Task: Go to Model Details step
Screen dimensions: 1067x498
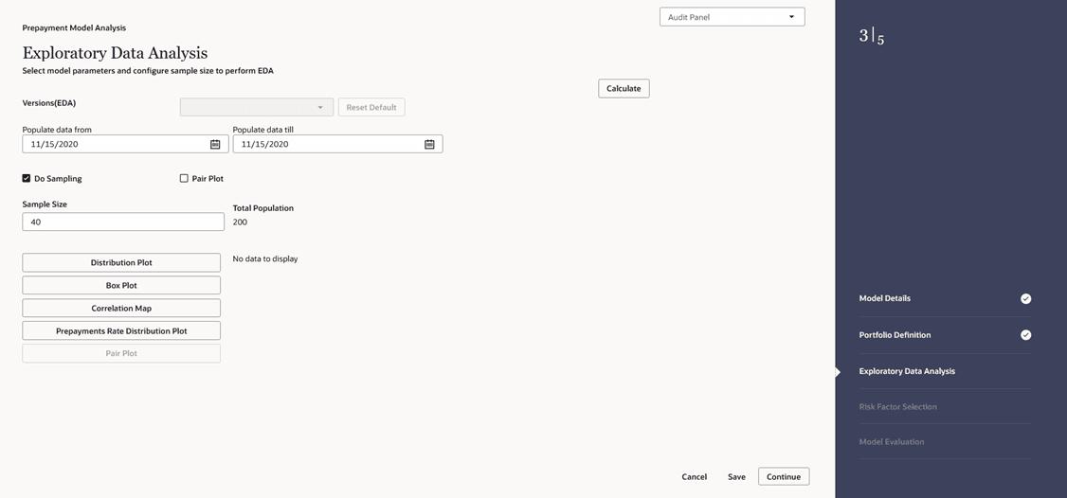Action: tap(885, 298)
